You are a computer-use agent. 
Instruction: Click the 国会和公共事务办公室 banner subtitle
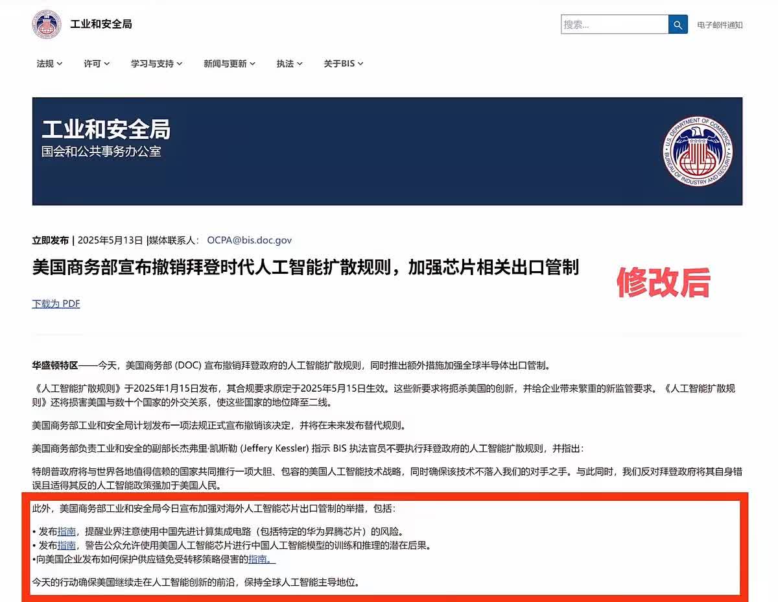(102, 151)
